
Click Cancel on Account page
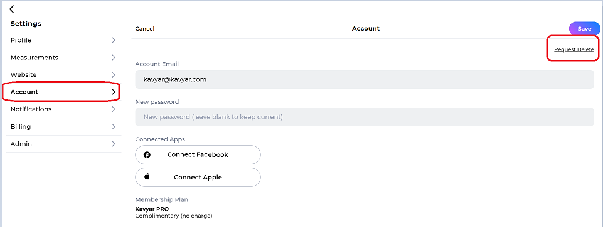pos(144,29)
